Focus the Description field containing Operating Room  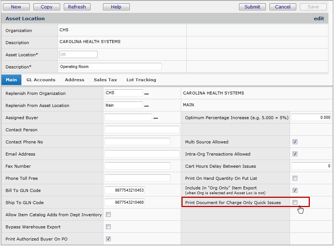(110, 67)
